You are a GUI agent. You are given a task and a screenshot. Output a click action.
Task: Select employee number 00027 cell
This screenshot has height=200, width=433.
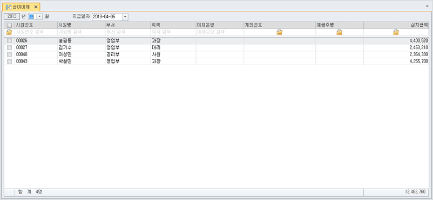36,47
